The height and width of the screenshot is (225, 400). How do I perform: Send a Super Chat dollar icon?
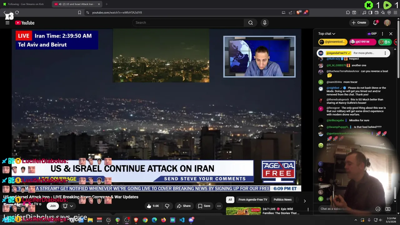pos(388,209)
